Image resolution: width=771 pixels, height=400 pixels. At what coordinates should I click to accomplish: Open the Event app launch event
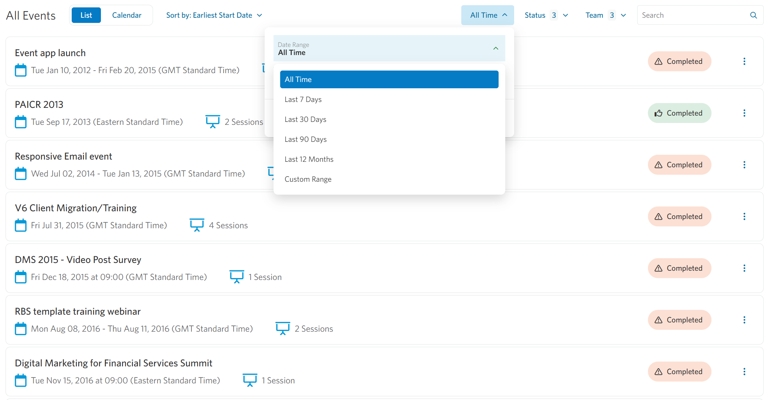pyautogui.click(x=50, y=53)
